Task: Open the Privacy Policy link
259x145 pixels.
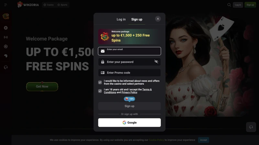Action: 129,92
